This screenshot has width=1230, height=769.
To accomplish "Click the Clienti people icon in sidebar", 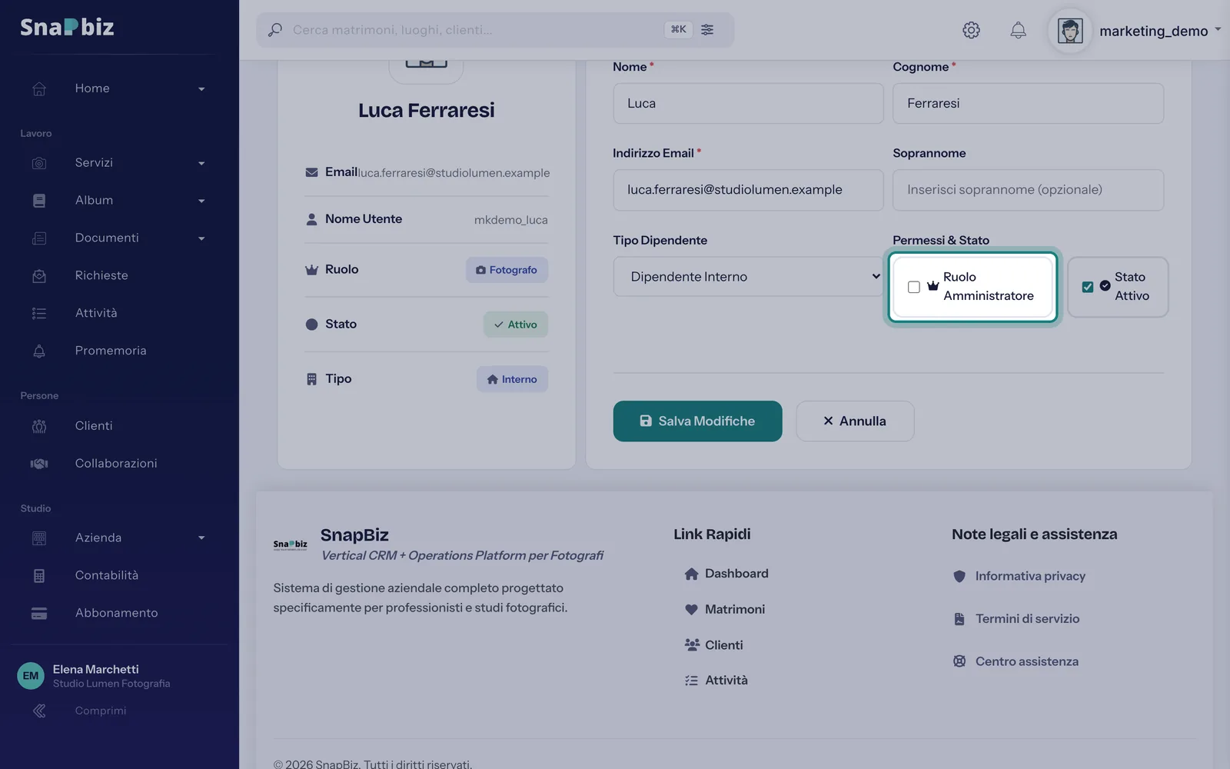I will click(x=39, y=426).
